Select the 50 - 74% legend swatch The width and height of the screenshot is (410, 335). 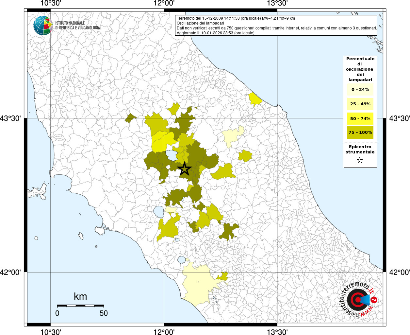pyautogui.click(x=360, y=118)
